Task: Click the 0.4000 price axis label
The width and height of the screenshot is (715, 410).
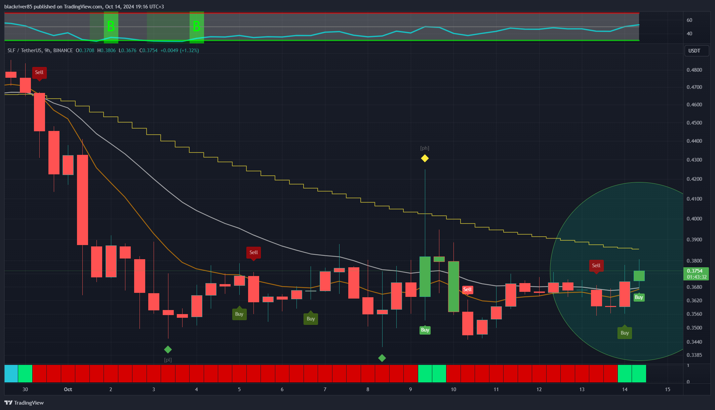Action: (694, 219)
